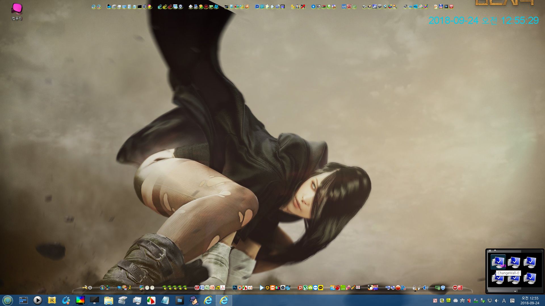Viewport: 545px width, 306px height.
Task: Click the pencil icon in bottom dock
Action: pos(353,288)
